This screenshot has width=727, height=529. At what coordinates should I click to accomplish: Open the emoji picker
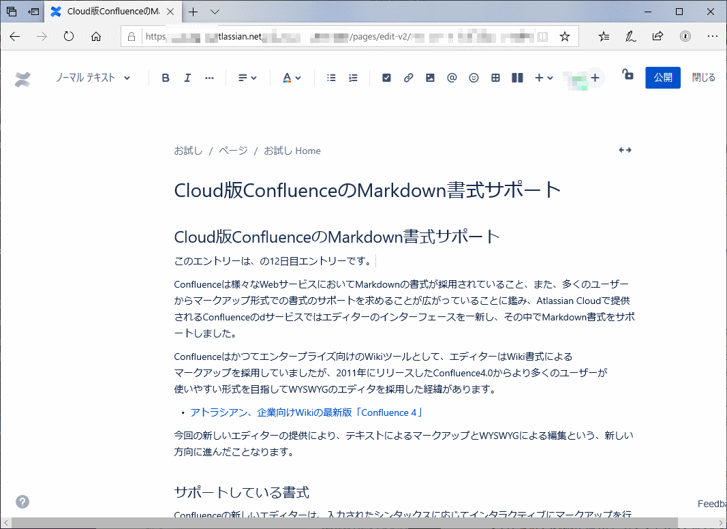point(474,78)
